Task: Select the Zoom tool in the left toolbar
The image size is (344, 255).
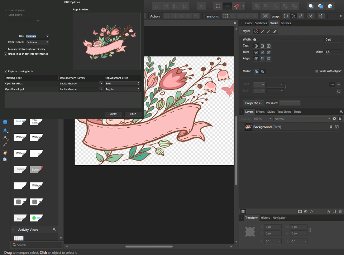Action: point(4,160)
